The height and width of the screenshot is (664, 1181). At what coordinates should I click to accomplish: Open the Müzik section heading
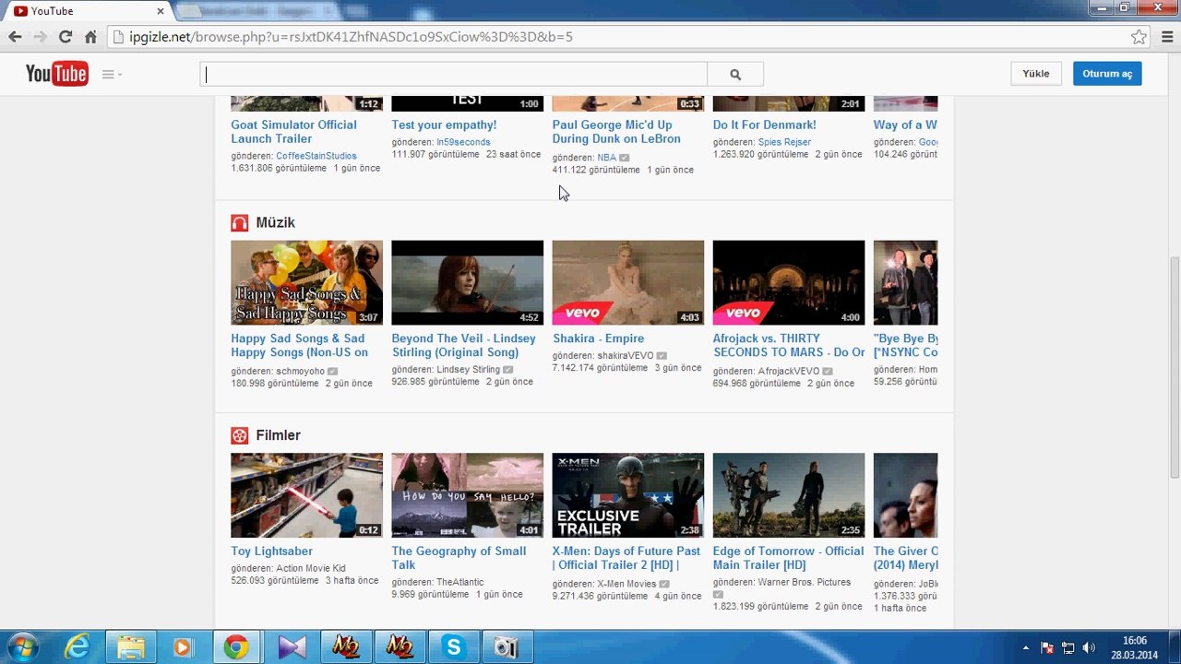tap(276, 222)
